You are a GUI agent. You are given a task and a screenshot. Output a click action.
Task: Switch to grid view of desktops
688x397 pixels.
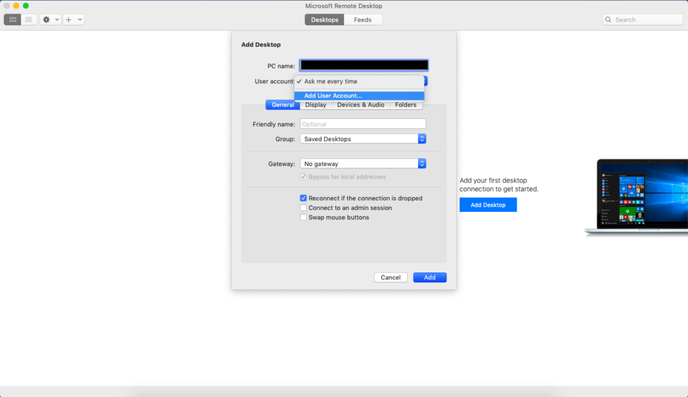[13, 19]
